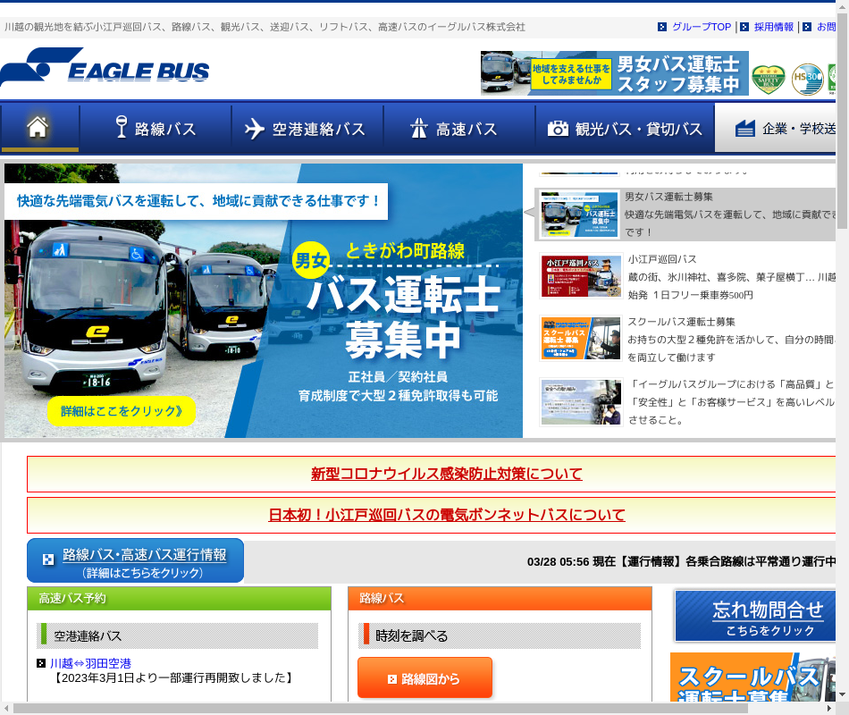Click the green Safety Bus badge icon
This screenshot has width=849, height=715.
pos(769,79)
